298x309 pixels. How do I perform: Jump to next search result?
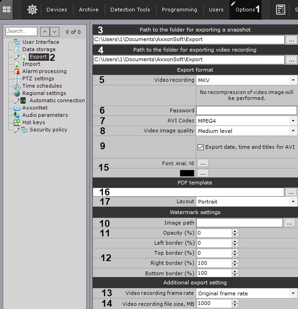coord(54,32)
